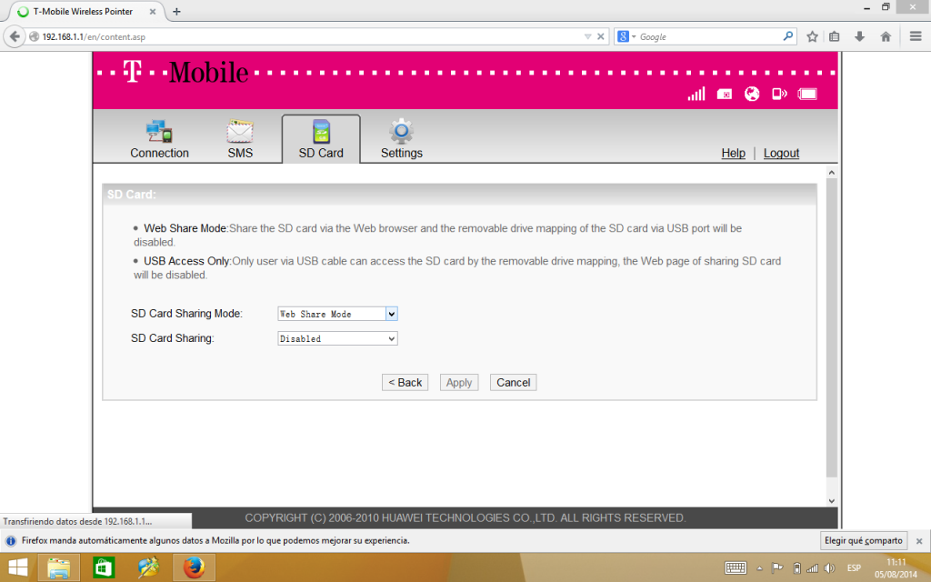This screenshot has width=931, height=582.
Task: Click the SIM card status icon
Action: tap(725, 94)
